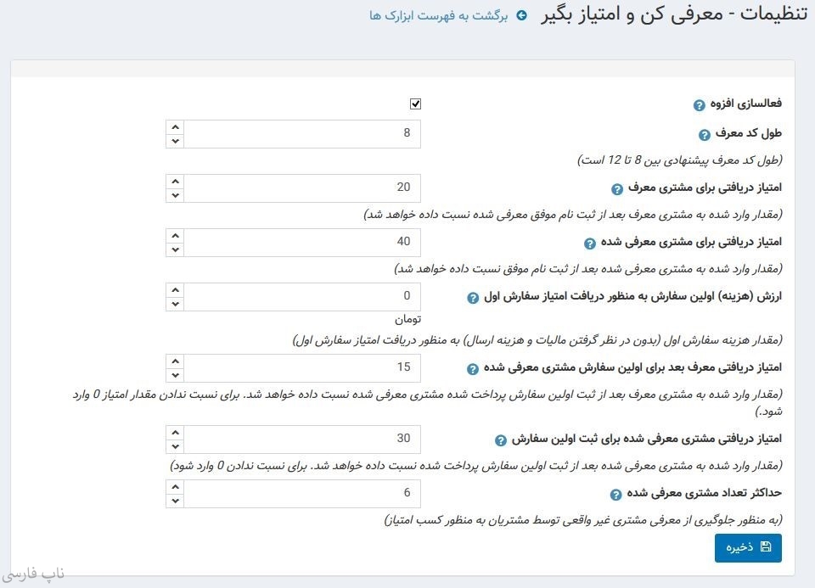Click help icon next to طول کد معرف

[704, 135]
